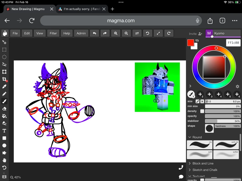
Task: Click the Crop tool
Action: [4, 79]
